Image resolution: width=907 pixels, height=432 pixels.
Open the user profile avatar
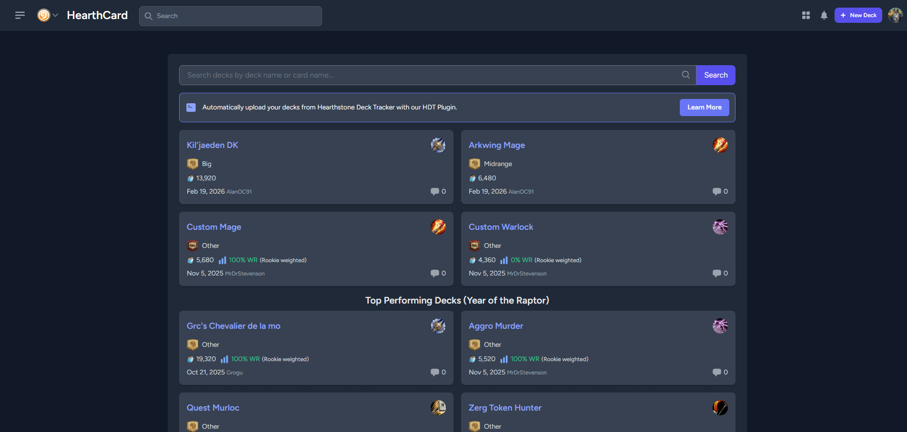[x=895, y=16]
